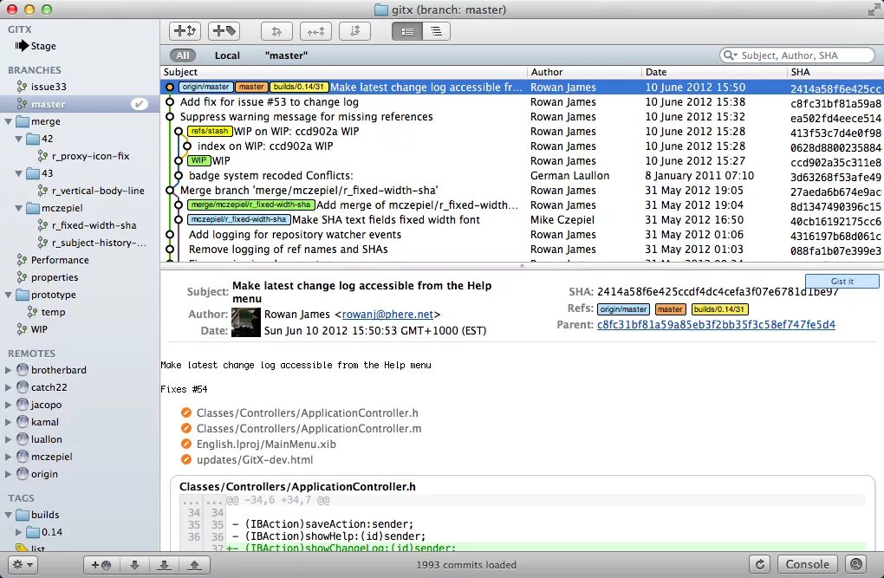Select commit 'Suppress warning message for missing references'

pos(522,117)
